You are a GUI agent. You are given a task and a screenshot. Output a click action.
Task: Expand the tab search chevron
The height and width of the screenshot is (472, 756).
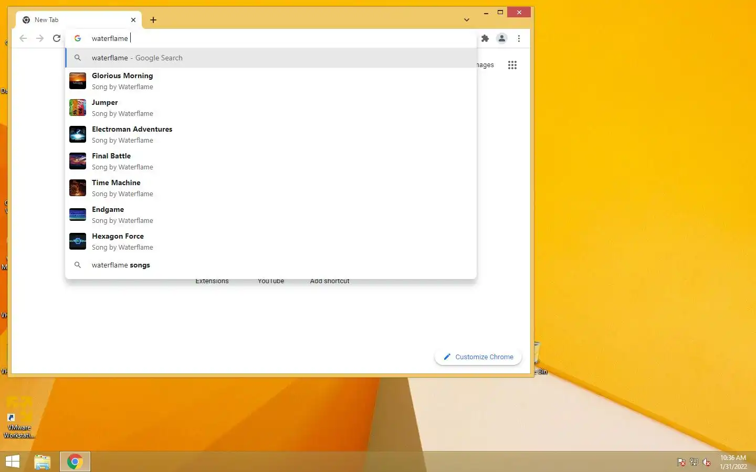coord(467,20)
